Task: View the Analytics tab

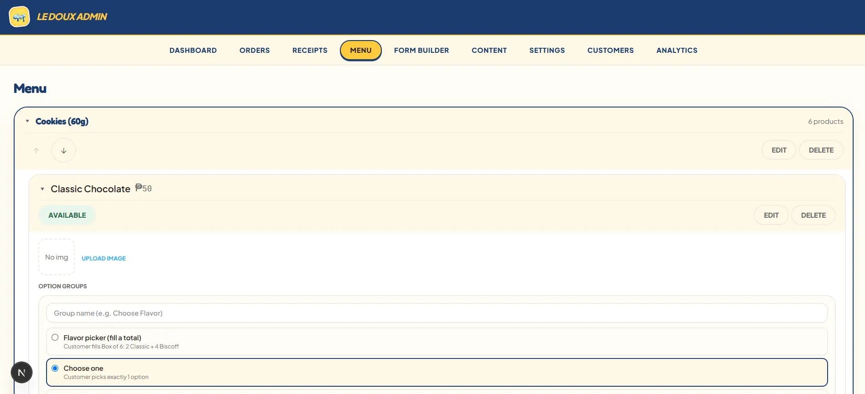Action: (677, 51)
